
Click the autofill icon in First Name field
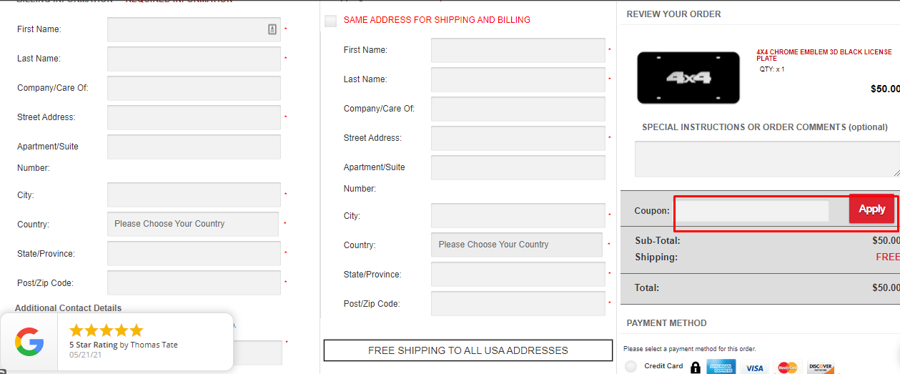point(272,29)
